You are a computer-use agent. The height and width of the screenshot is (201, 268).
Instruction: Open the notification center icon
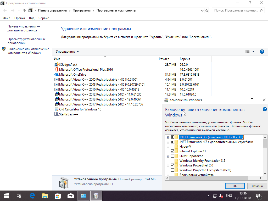tap(258, 196)
